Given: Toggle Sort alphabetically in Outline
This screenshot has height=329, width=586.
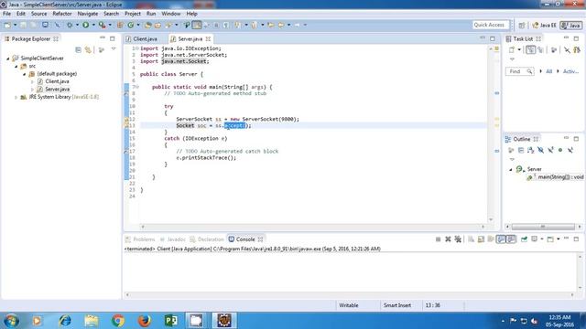Looking at the screenshot, I should coord(531,150).
